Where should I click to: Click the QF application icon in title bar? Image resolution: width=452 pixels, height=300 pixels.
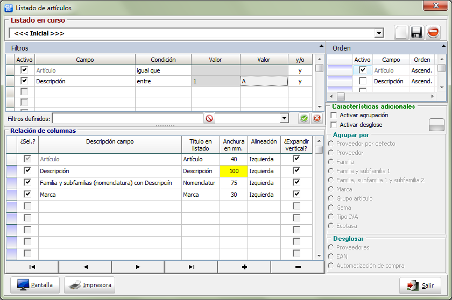click(9, 8)
